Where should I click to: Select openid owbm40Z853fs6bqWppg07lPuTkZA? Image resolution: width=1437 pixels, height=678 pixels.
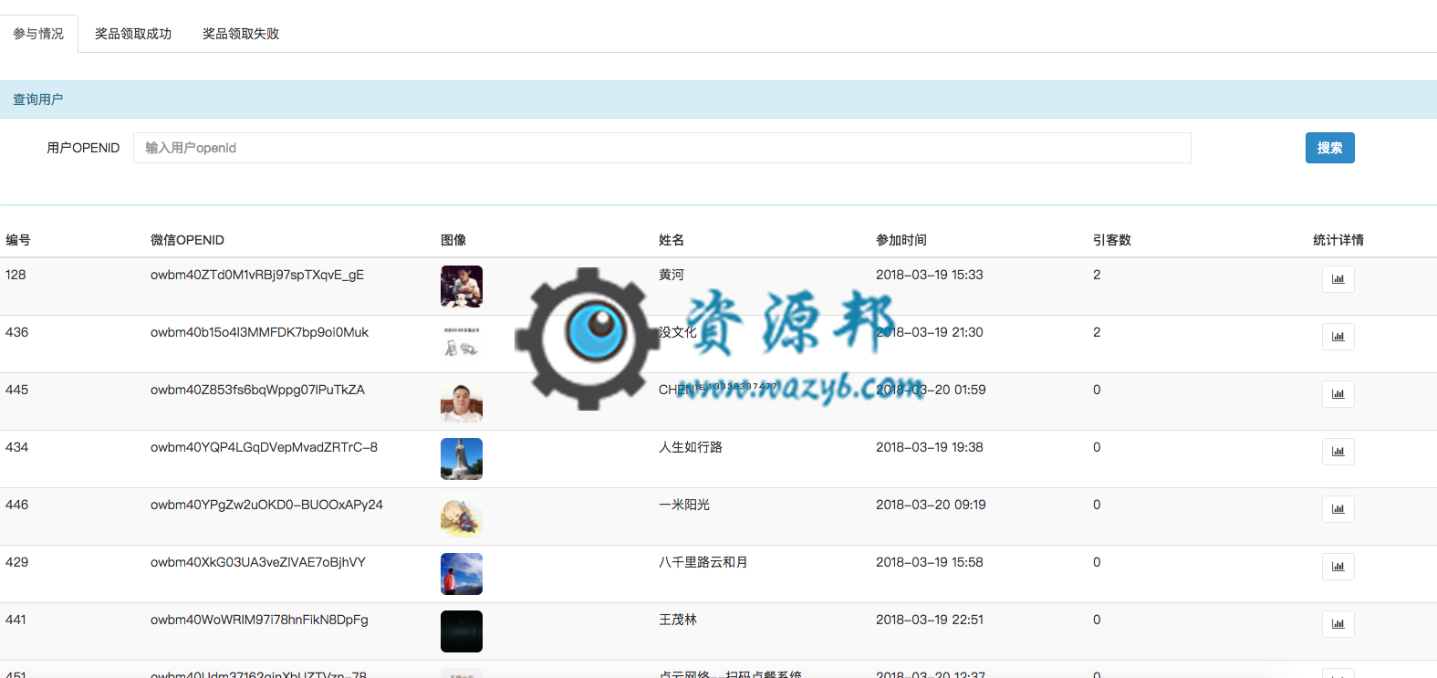[257, 390]
